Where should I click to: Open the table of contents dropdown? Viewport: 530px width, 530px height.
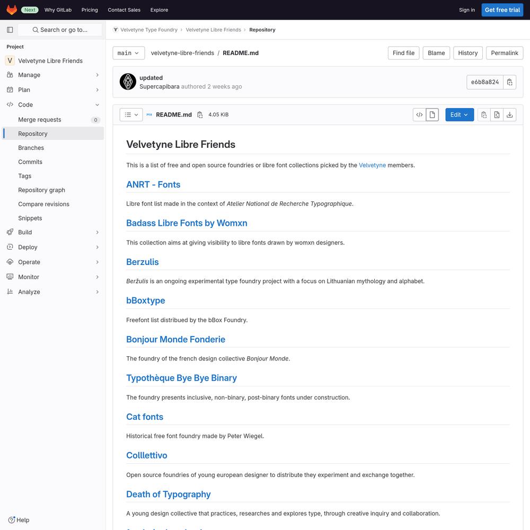[x=131, y=115]
